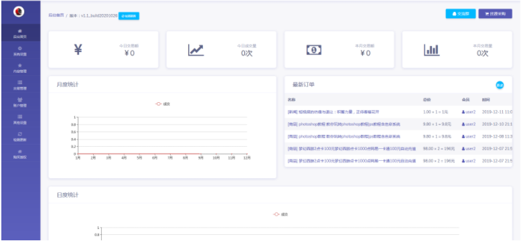Click the 2019-12-11 timestamp cell

coord(497,112)
